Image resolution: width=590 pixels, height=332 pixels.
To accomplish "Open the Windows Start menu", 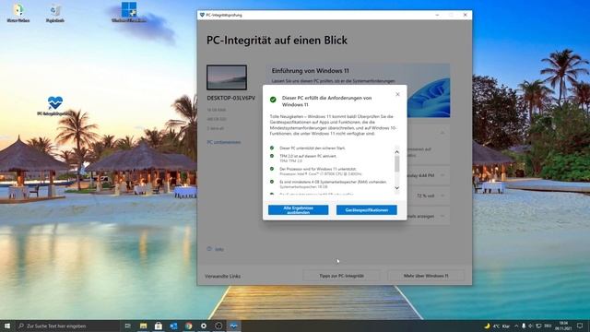I will (6, 326).
